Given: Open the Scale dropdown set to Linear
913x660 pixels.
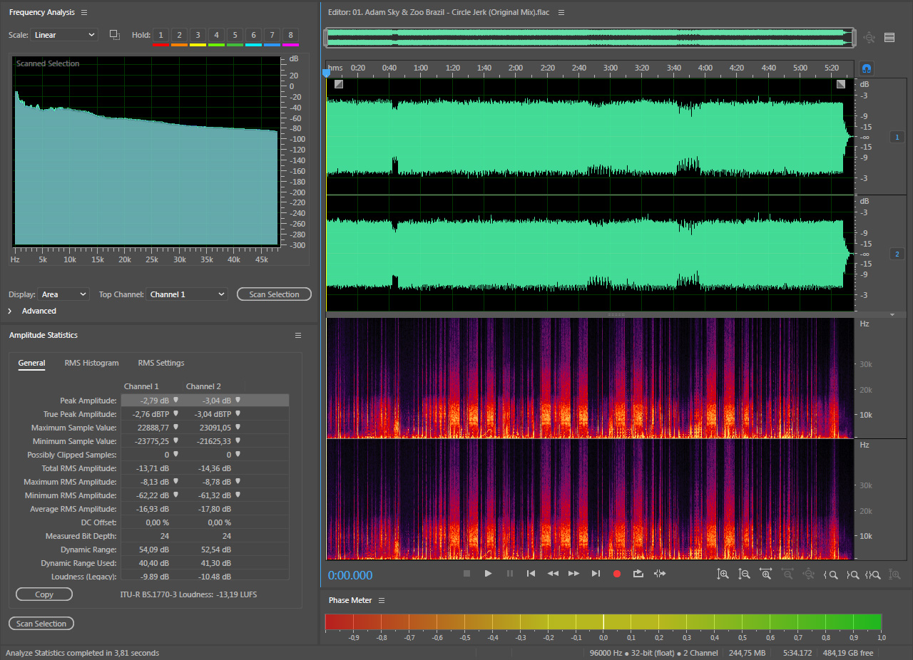Looking at the screenshot, I should [x=64, y=35].
